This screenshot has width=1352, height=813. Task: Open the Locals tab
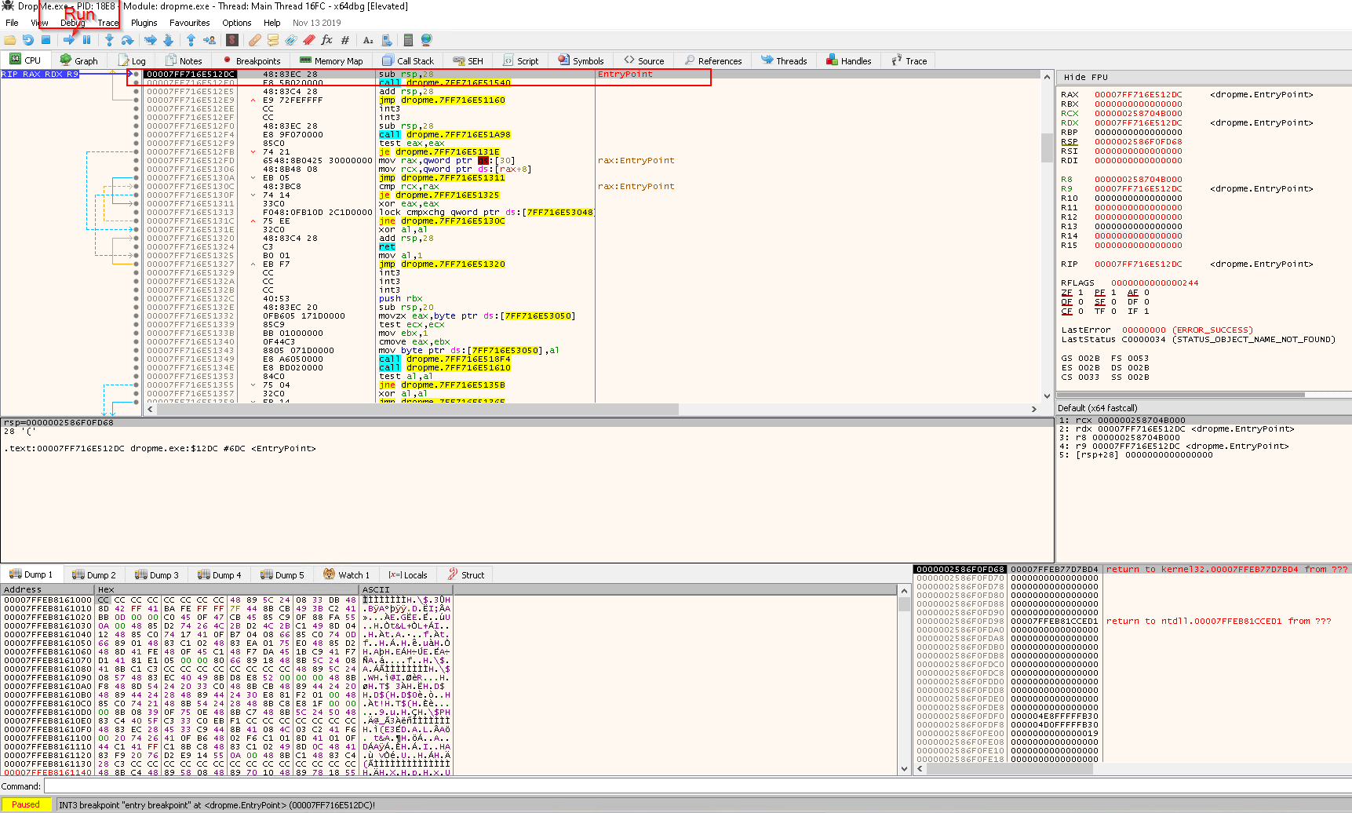(408, 574)
